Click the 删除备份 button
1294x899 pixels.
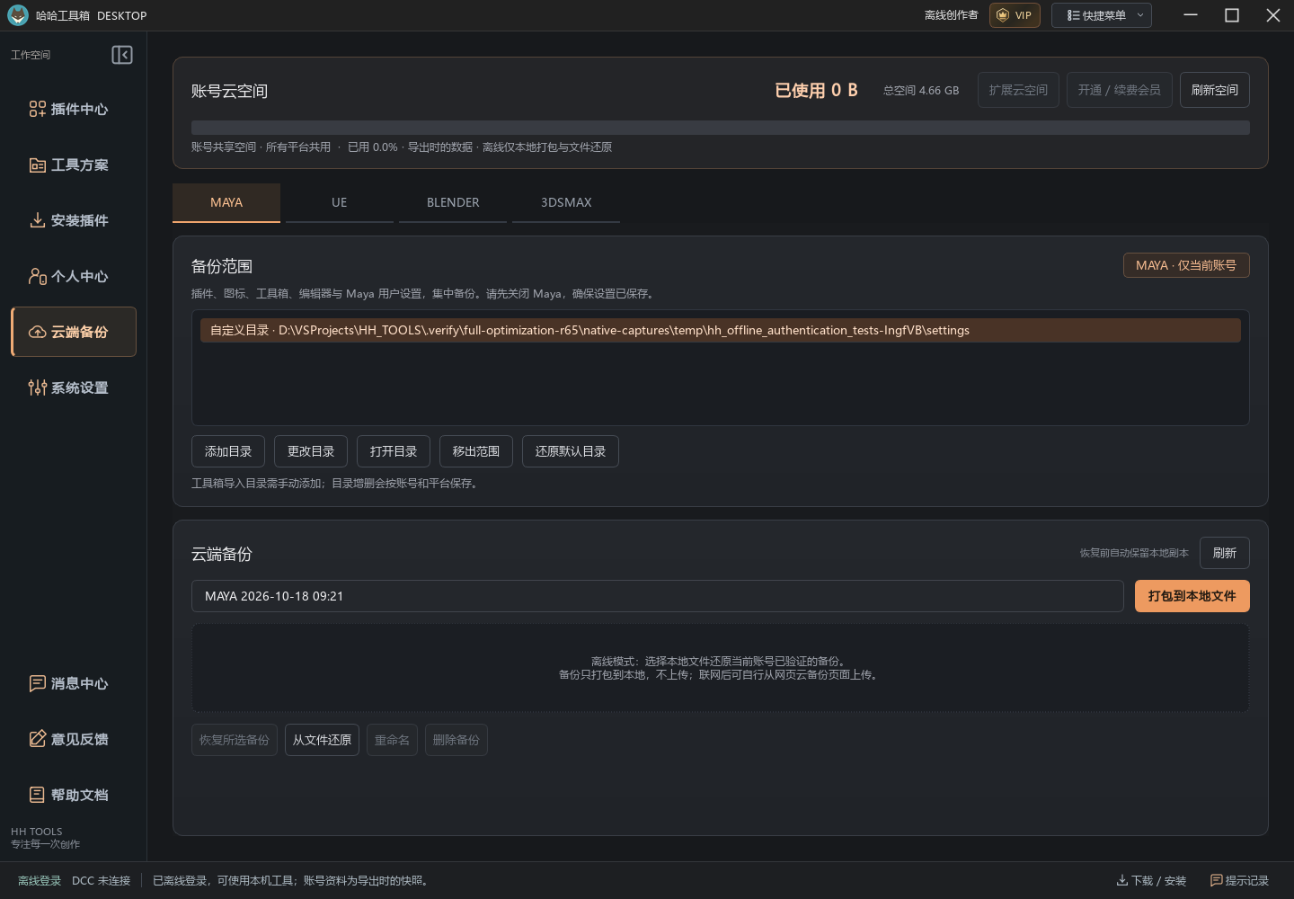[456, 740]
